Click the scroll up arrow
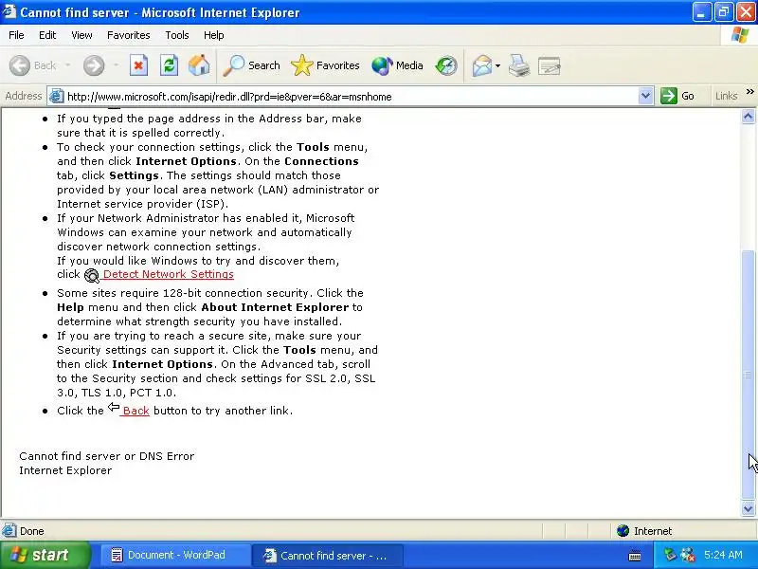758x569 pixels. click(x=748, y=116)
